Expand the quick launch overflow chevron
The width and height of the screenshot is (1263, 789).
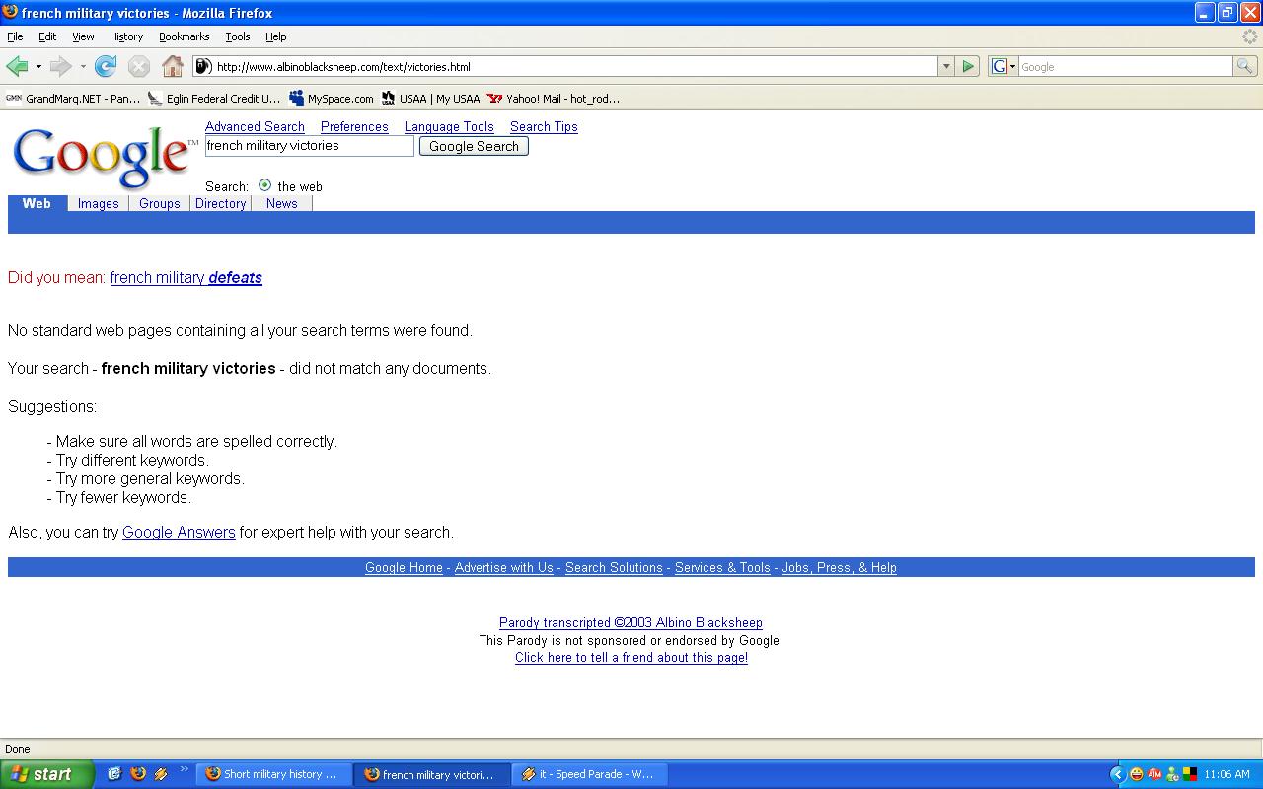click(x=184, y=771)
